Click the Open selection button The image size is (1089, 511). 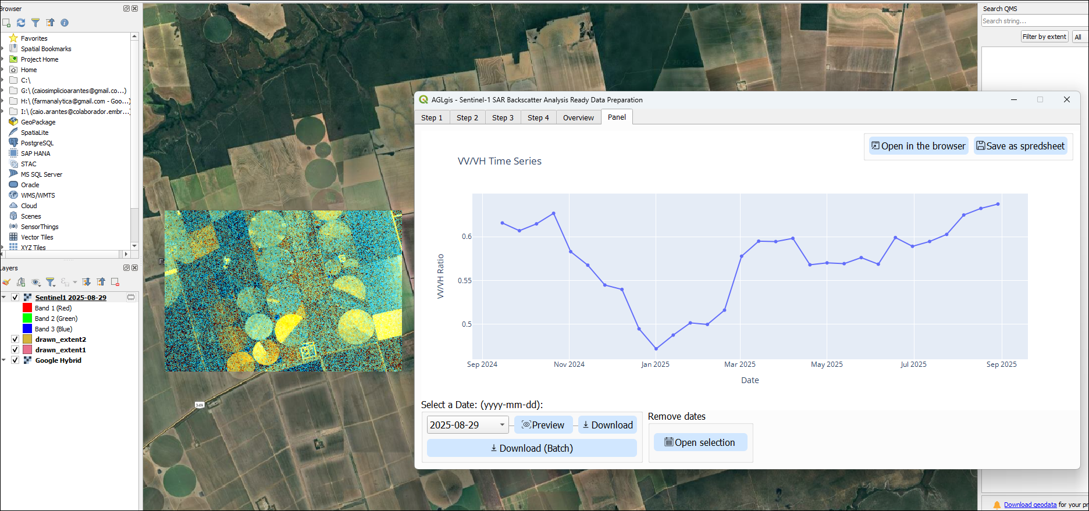click(700, 442)
